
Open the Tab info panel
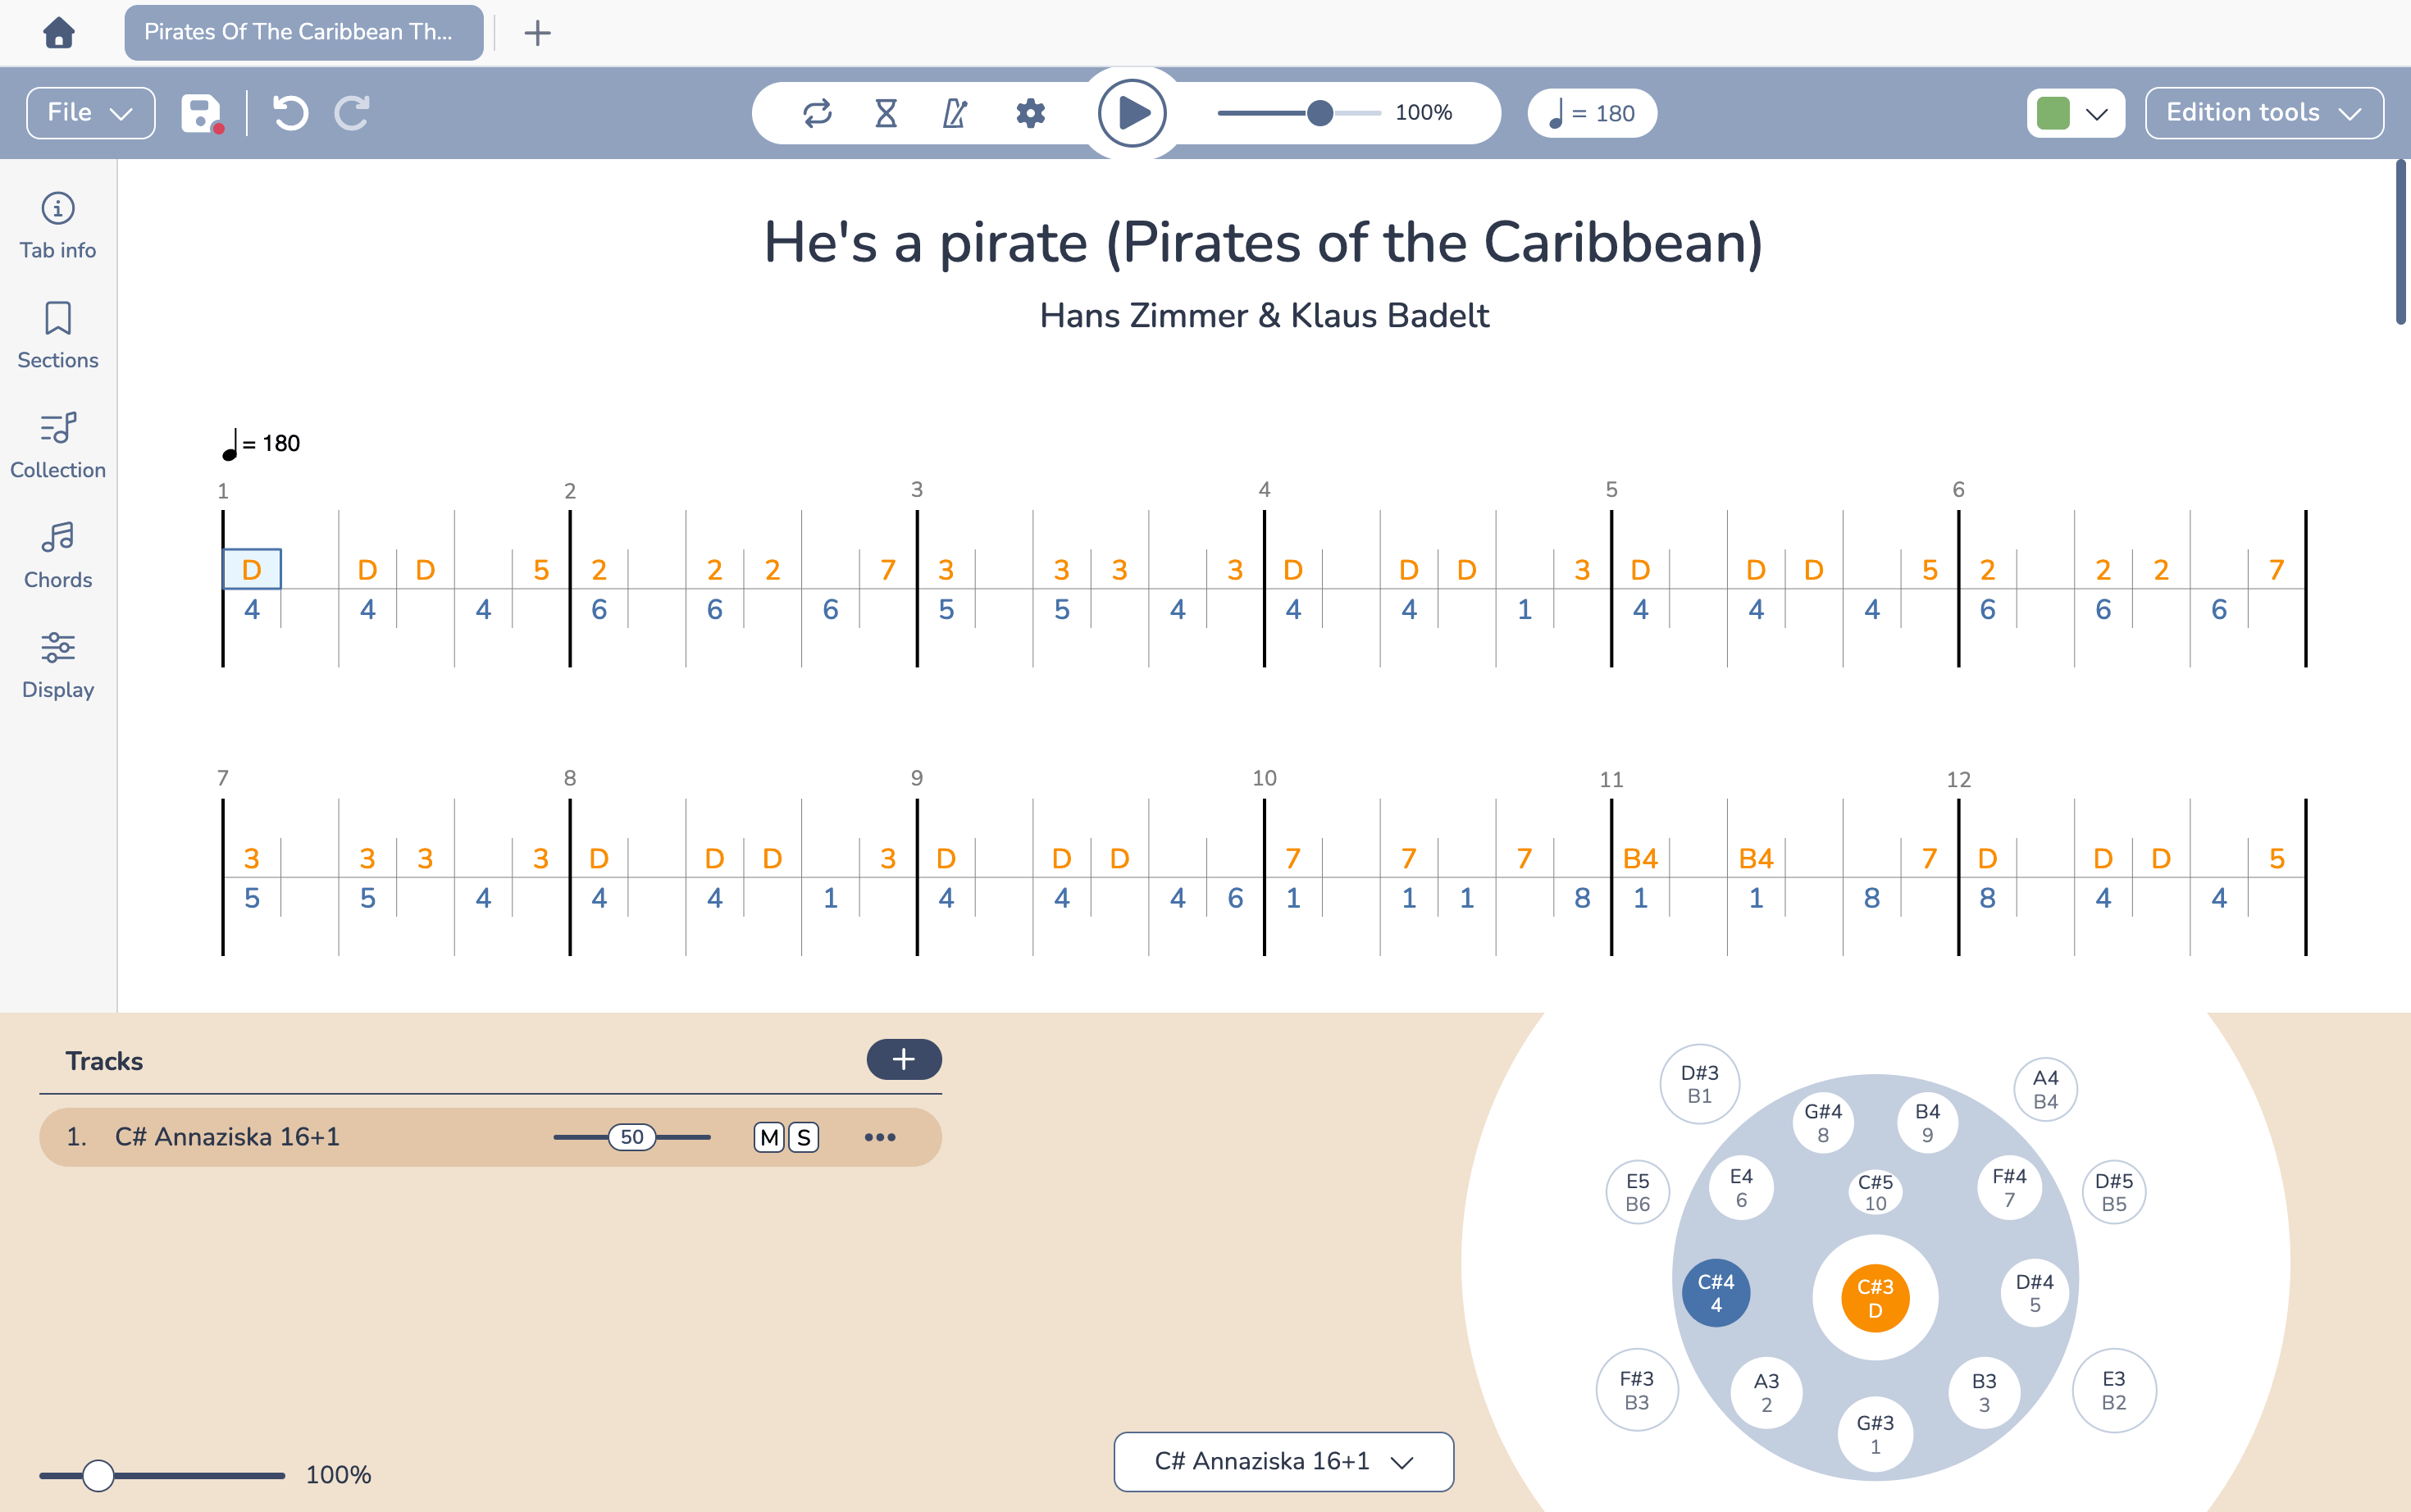pos(58,226)
